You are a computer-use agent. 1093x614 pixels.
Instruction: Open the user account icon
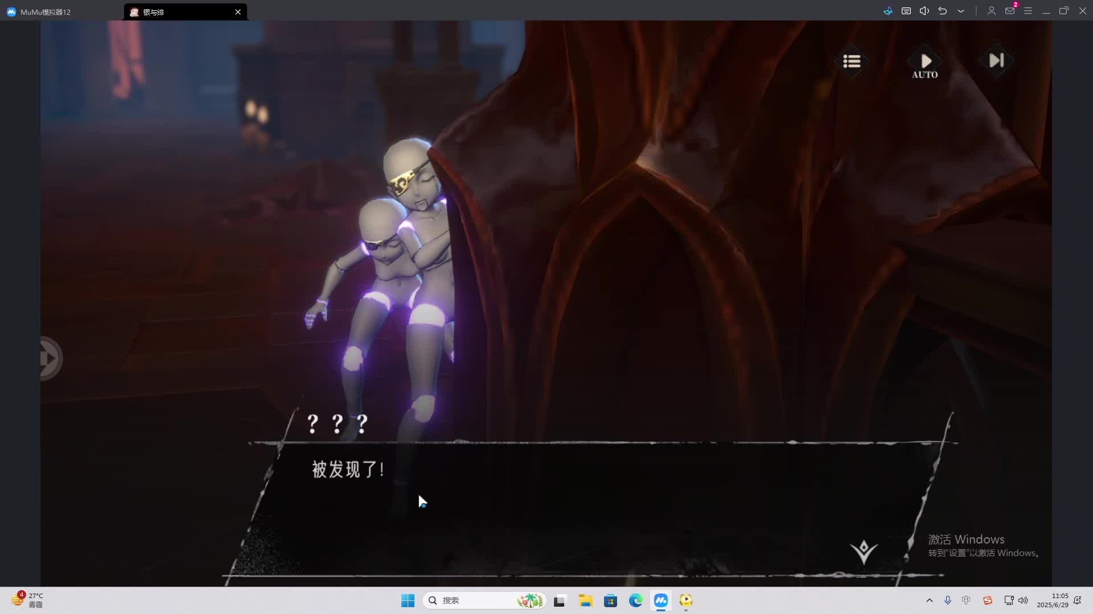tap(991, 11)
